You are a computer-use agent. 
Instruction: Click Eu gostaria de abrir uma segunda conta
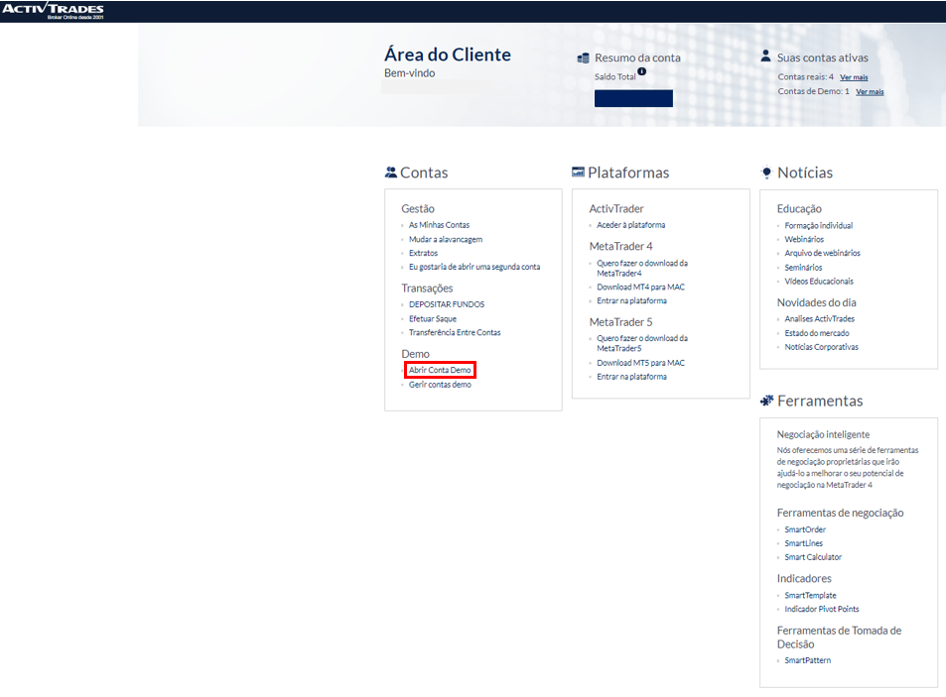pyautogui.click(x=474, y=267)
